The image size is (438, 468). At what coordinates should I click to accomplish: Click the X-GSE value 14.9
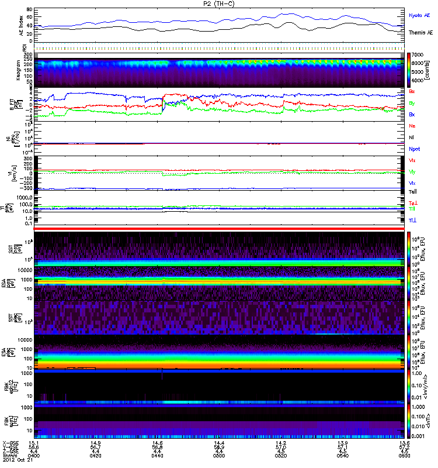pyautogui.click(x=95, y=443)
